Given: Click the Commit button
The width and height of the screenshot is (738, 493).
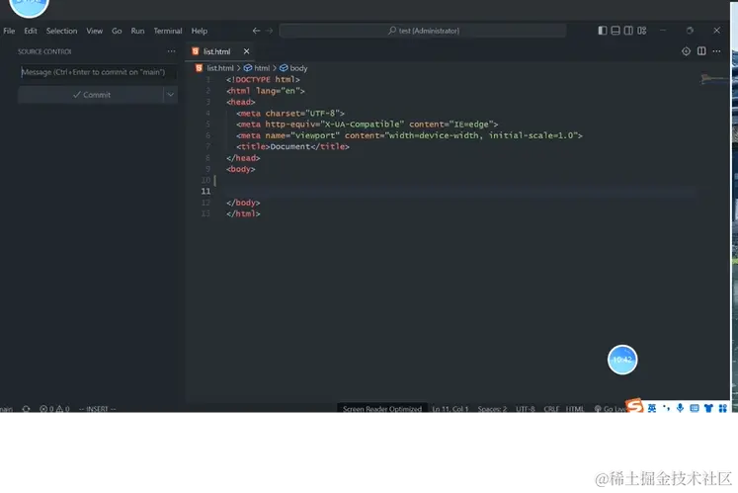Looking at the screenshot, I should tap(91, 95).
